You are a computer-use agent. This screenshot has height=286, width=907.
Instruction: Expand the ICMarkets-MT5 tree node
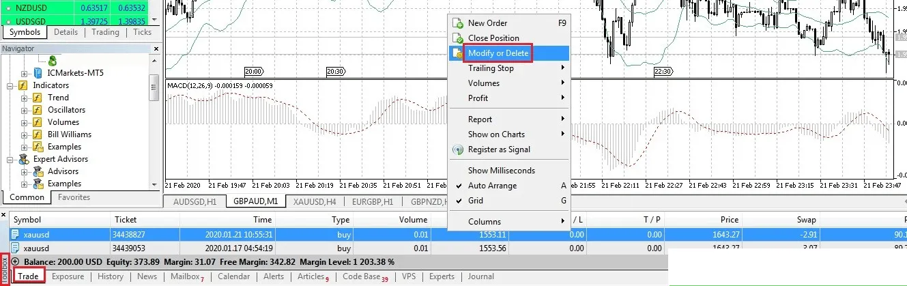25,73
